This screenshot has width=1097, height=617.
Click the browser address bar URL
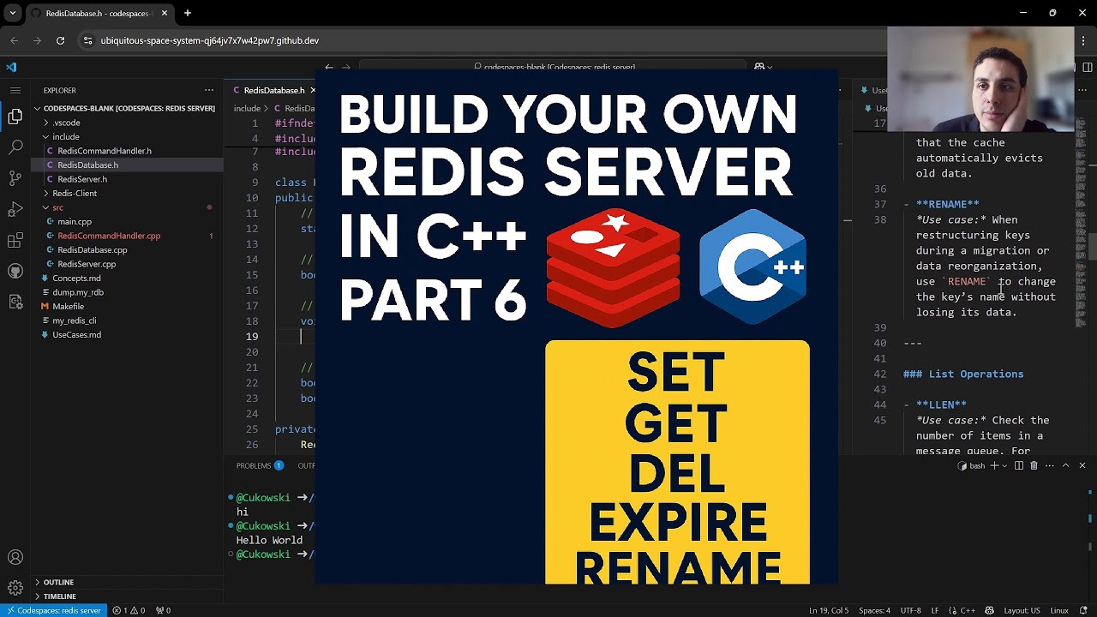click(x=210, y=40)
